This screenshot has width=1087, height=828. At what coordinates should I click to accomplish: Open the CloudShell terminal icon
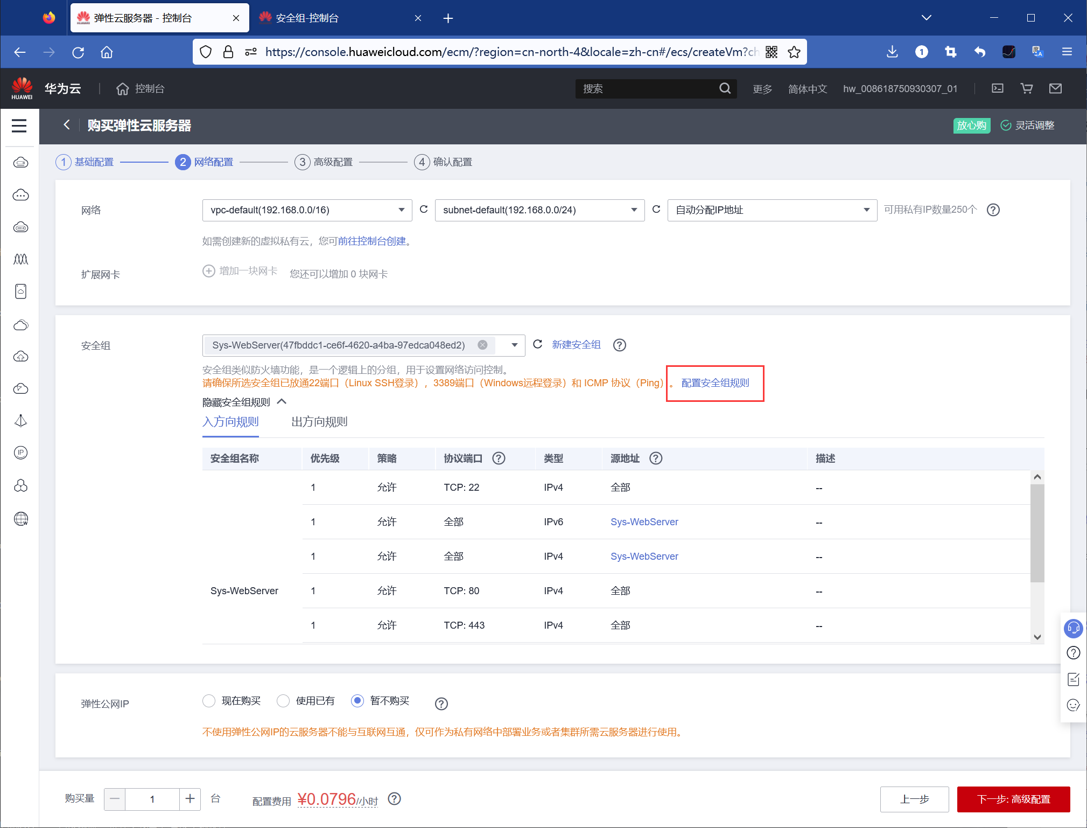coord(997,88)
